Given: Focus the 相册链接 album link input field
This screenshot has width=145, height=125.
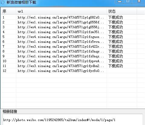Looking at the screenshot, I should click(73, 120).
